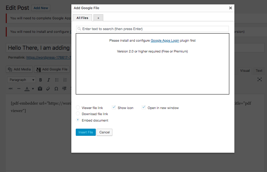Toggle the Show icon checkbox
The height and width of the screenshot is (172, 267).
coord(114,107)
